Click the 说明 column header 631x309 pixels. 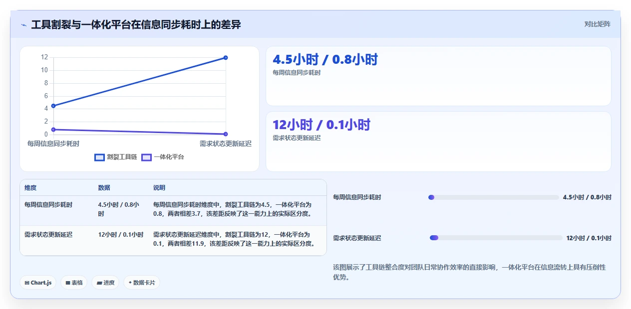pyautogui.click(x=159, y=188)
